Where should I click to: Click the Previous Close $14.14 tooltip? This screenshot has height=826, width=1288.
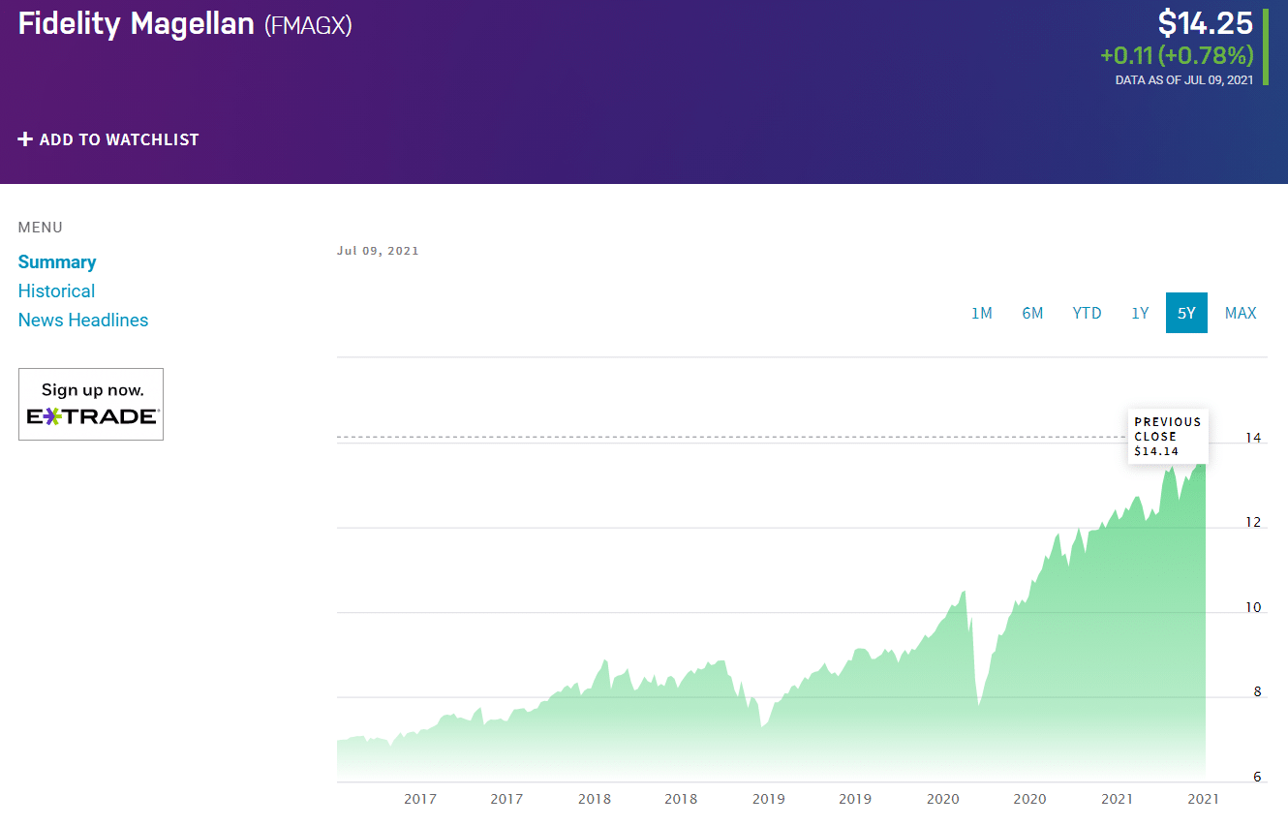1167,436
